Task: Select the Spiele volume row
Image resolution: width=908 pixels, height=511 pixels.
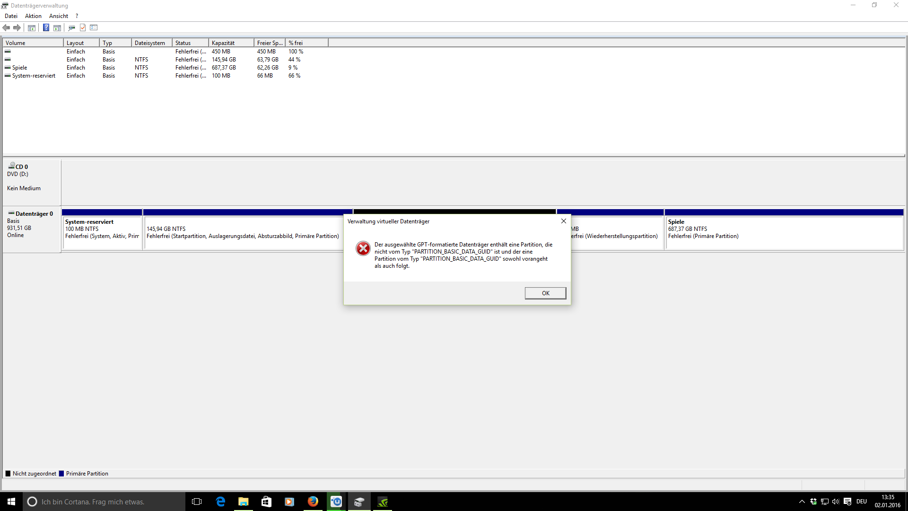Action: [20, 68]
